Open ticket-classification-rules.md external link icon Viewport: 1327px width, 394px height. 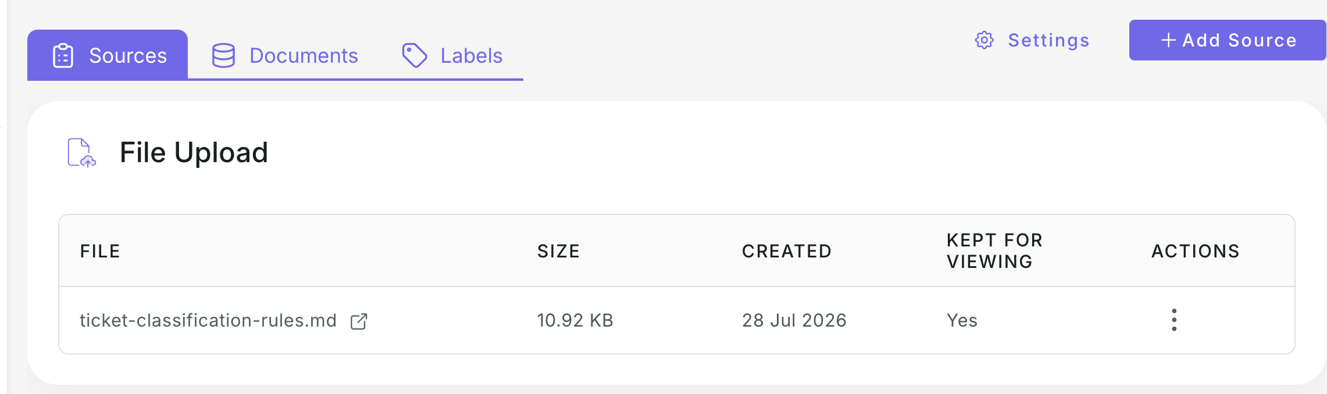[x=359, y=321]
